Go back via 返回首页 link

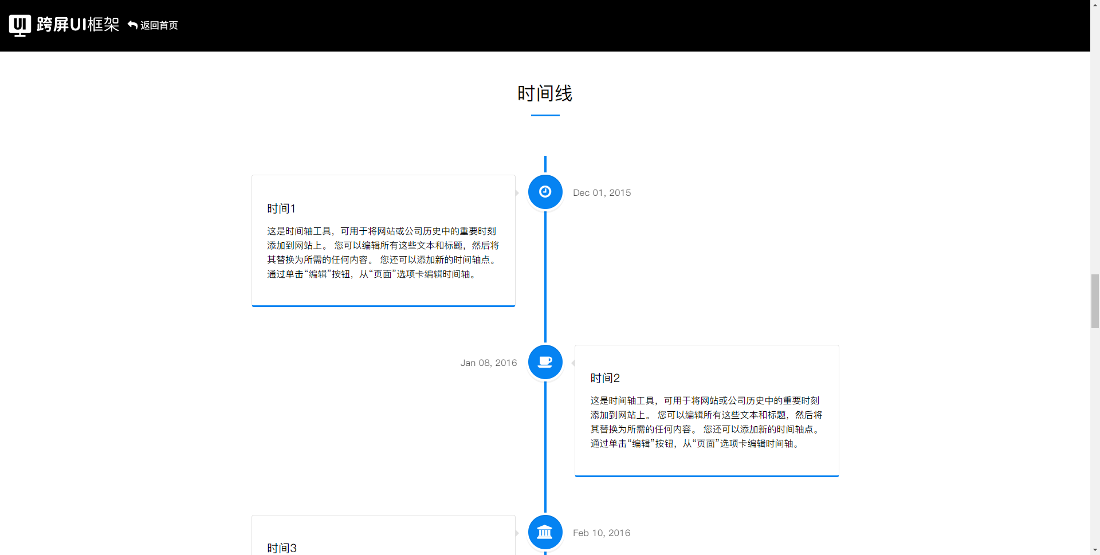(x=153, y=25)
